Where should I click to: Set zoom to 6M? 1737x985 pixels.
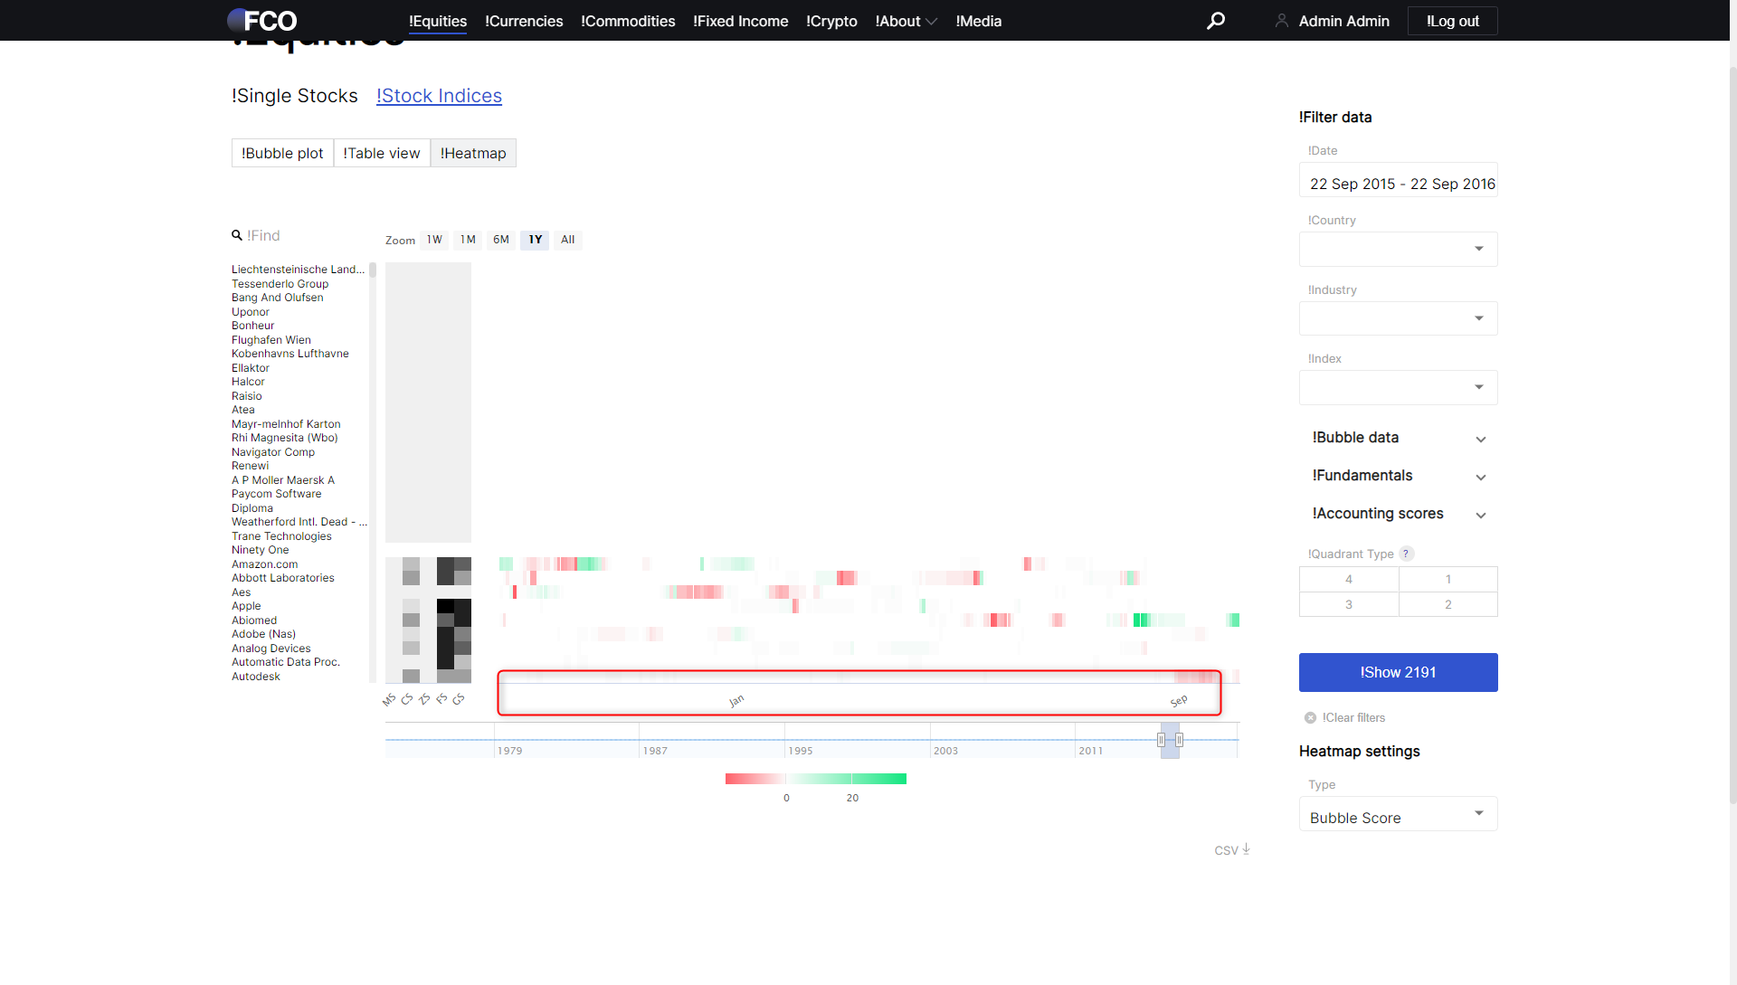pos(501,240)
